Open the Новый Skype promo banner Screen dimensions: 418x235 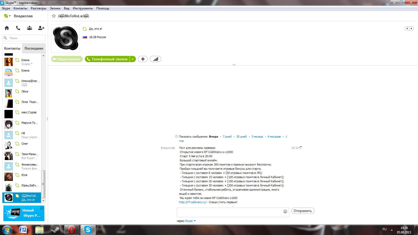[x=24, y=213]
